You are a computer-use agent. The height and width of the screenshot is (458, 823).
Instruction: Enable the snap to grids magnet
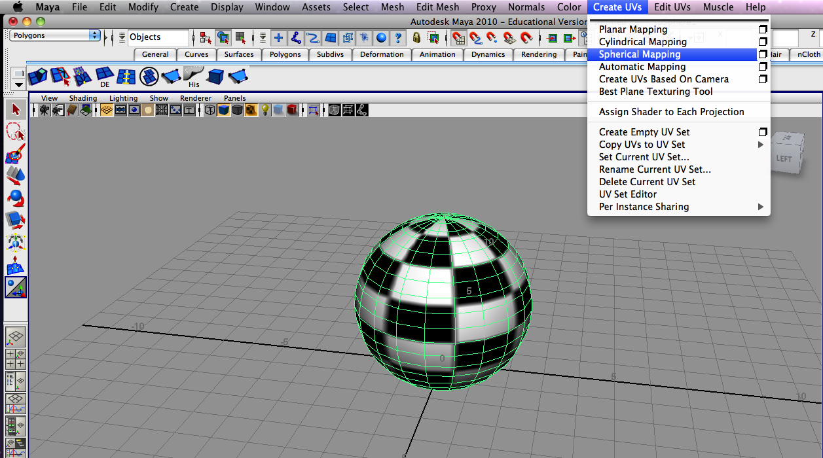(x=459, y=38)
